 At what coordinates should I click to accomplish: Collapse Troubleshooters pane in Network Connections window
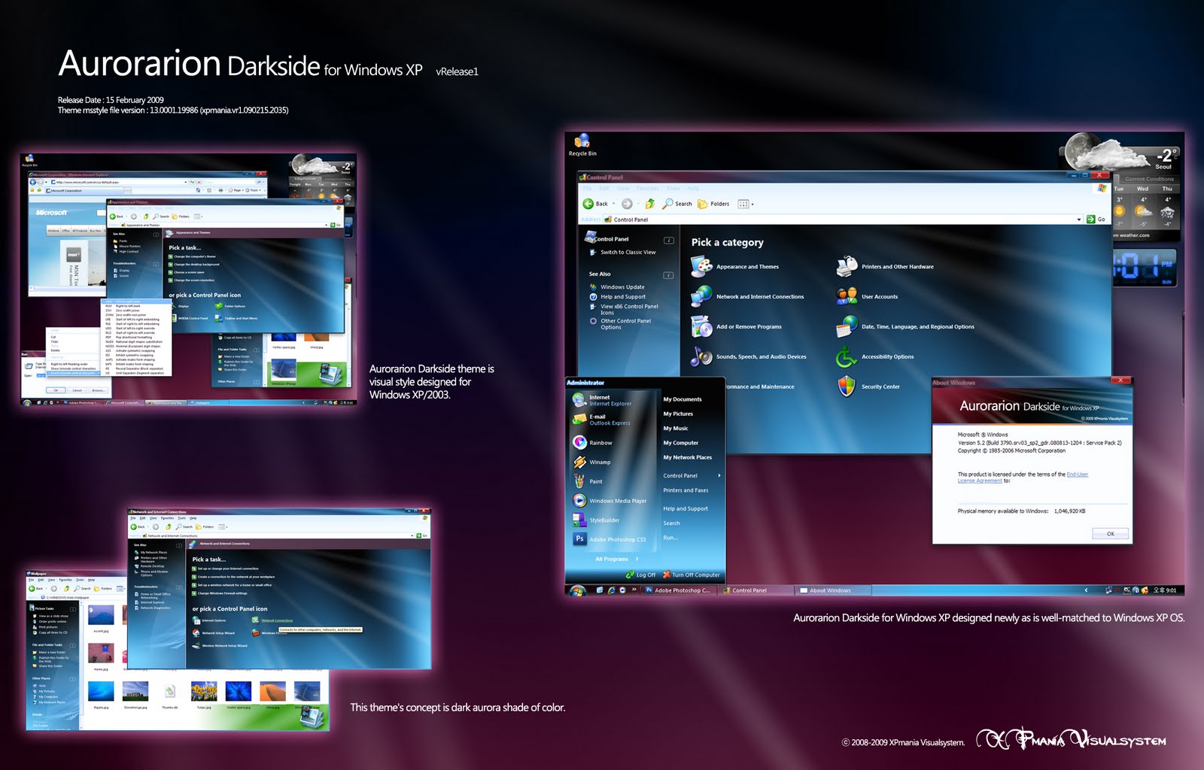tap(179, 587)
